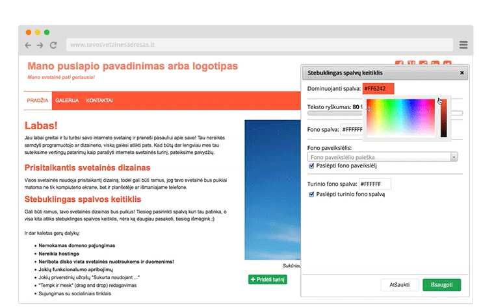
Task: Click the blue sky image
Action: (x=273, y=190)
